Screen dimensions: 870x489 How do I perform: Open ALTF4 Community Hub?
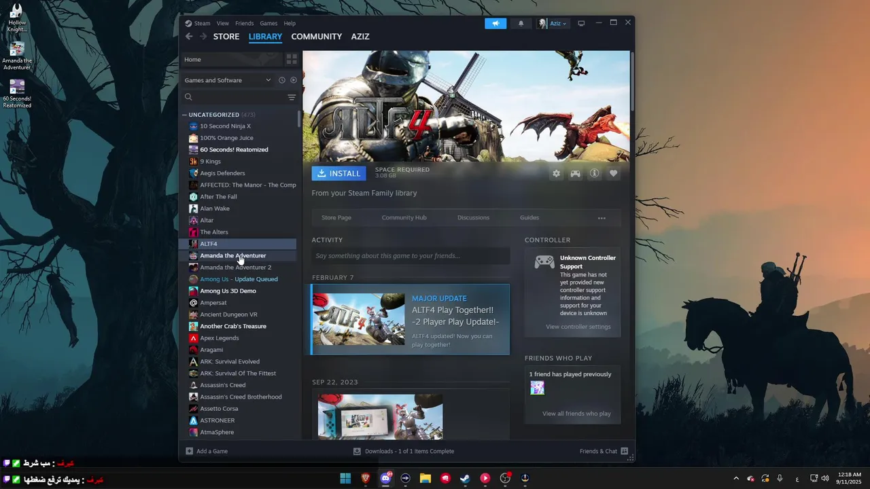(x=404, y=218)
